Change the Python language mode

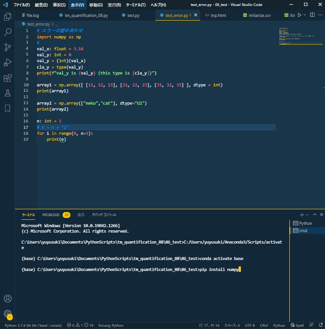[279, 325]
